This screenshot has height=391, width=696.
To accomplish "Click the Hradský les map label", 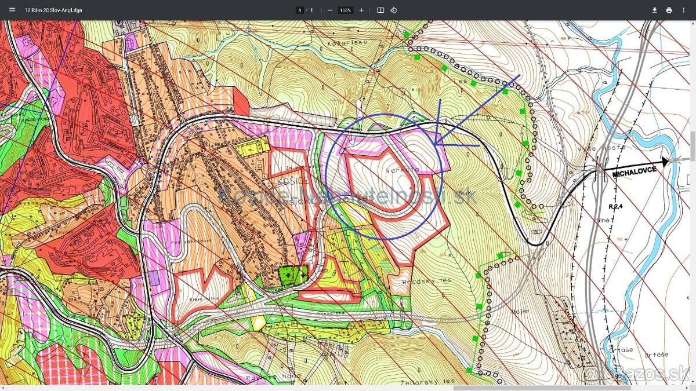I will click(x=426, y=280).
